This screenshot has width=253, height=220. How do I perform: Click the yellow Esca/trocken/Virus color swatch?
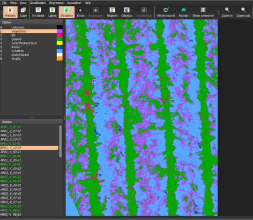[60, 43]
